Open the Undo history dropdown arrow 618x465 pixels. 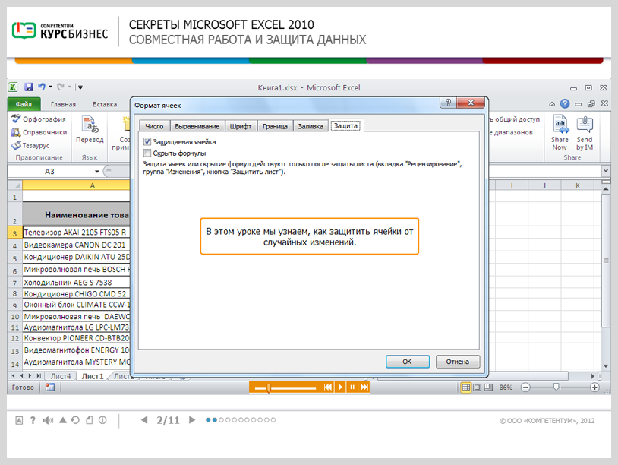pos(50,87)
